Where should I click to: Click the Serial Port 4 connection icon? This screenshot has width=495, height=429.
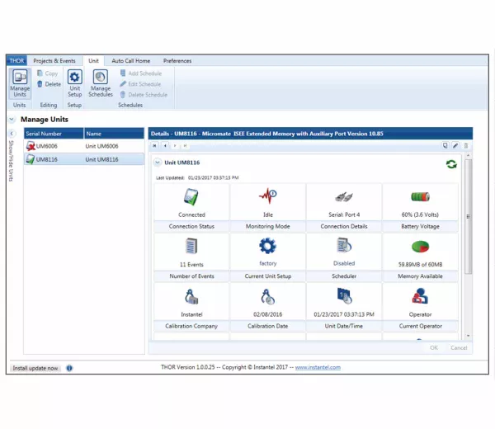click(x=344, y=197)
